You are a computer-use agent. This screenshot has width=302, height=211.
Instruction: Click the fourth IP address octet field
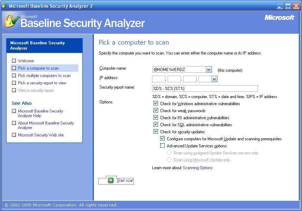205,79
